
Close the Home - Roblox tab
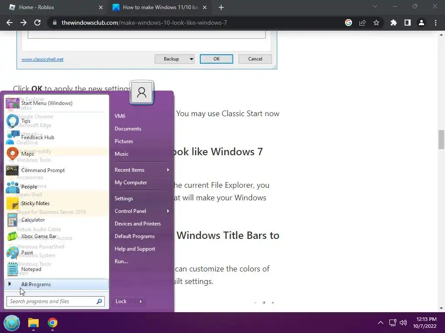point(101,8)
